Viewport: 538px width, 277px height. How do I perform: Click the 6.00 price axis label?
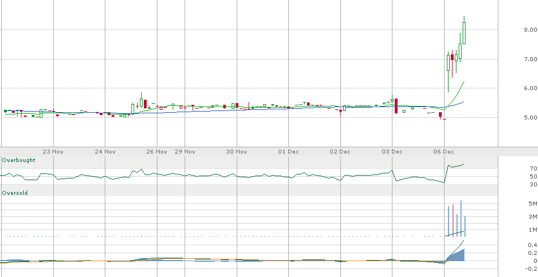[530, 88]
